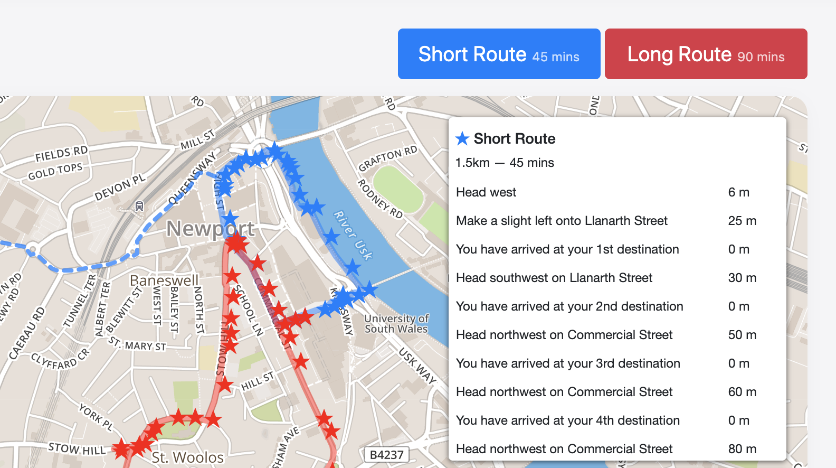Select 'Make a slight left onto Llanarth Street' step
836x468 pixels.
click(562, 221)
